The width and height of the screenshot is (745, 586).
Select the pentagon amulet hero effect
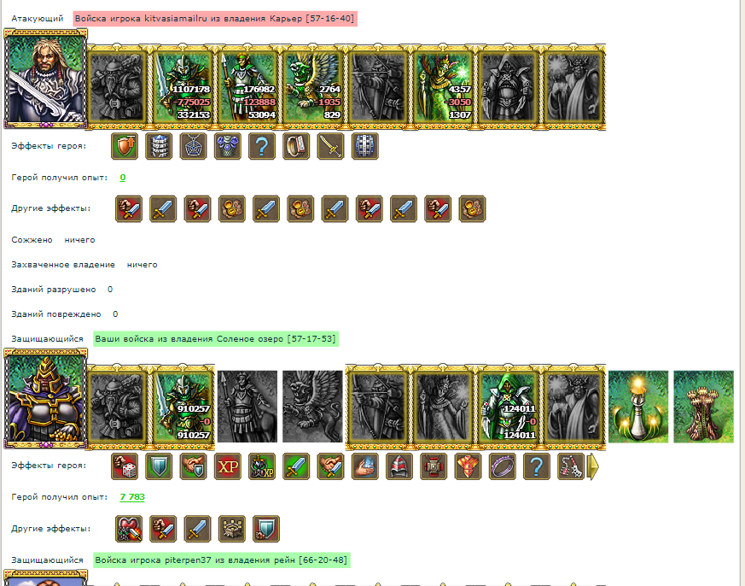click(x=193, y=146)
